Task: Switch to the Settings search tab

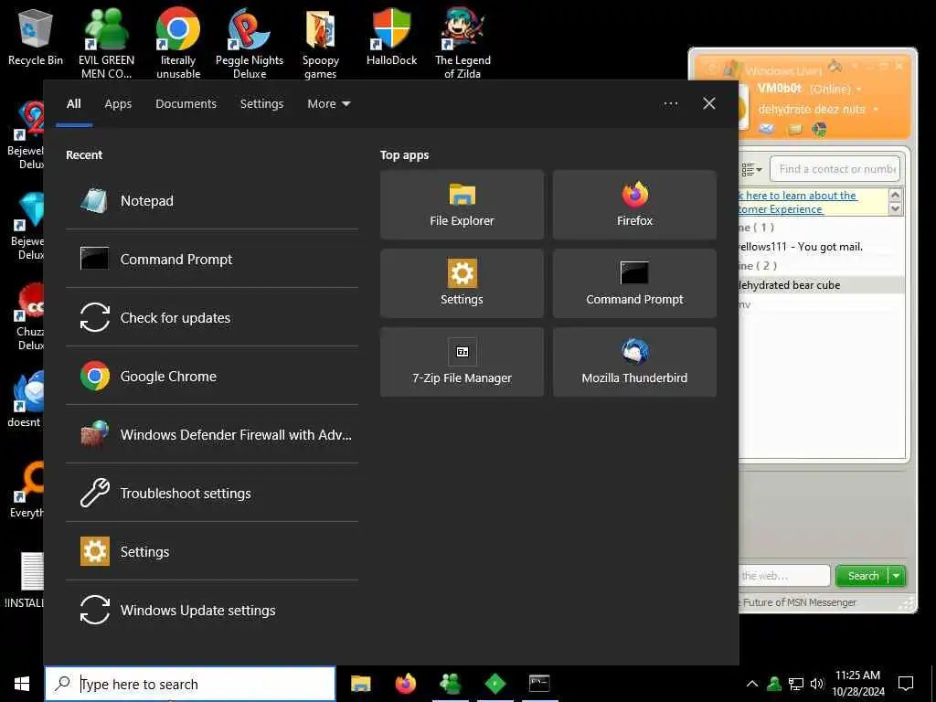Action: click(262, 104)
